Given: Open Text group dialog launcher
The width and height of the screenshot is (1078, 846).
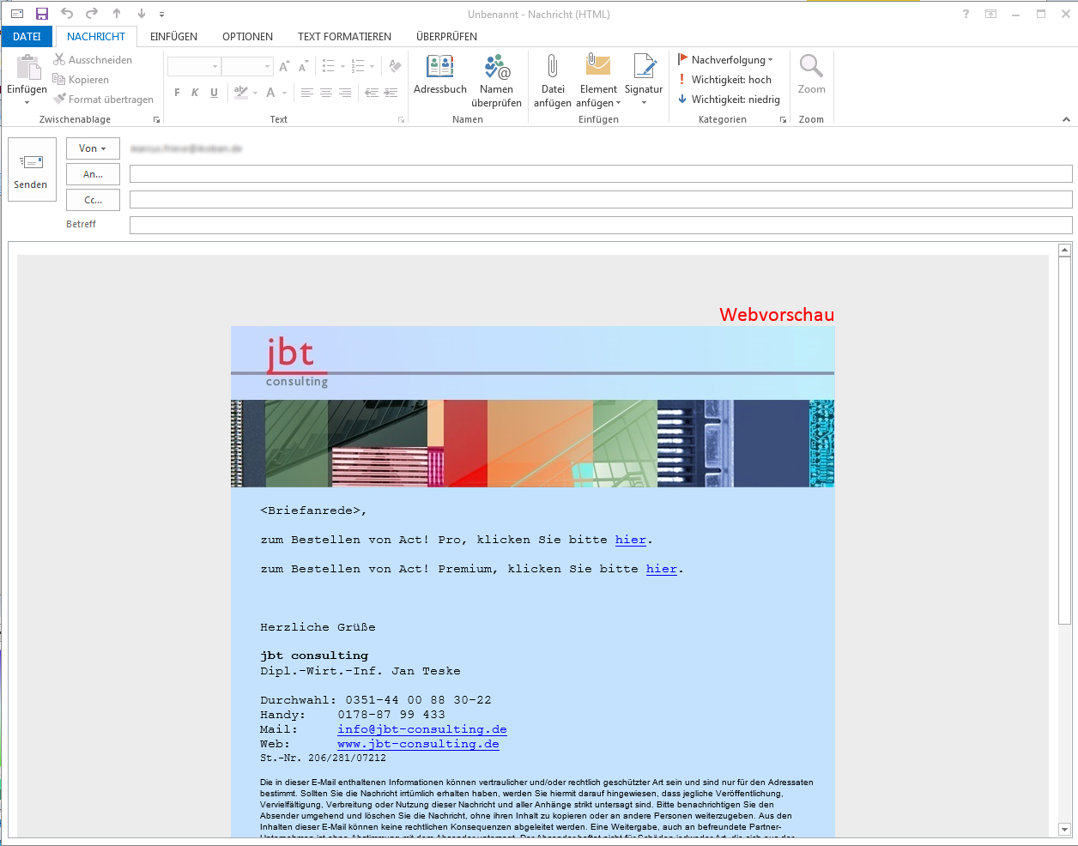Looking at the screenshot, I should (x=401, y=120).
